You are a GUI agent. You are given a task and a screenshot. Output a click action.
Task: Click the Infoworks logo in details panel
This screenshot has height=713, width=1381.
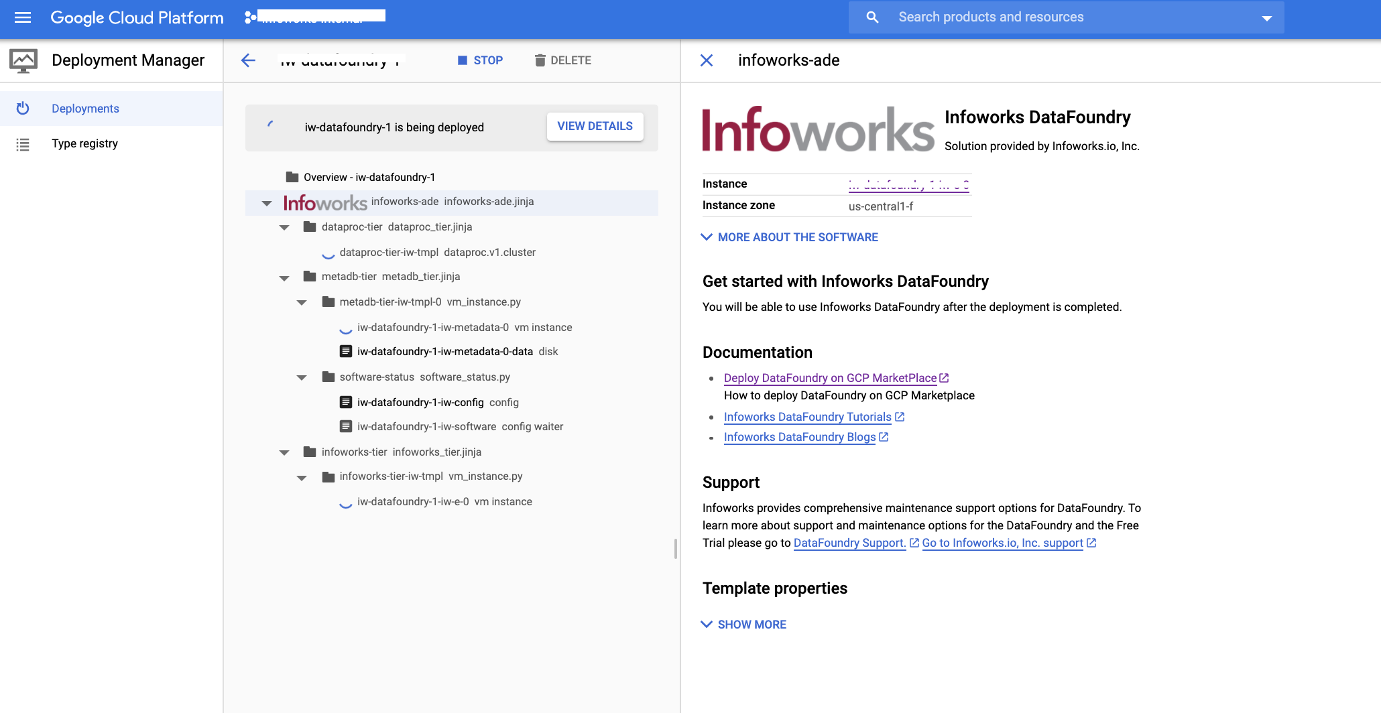[x=818, y=129]
